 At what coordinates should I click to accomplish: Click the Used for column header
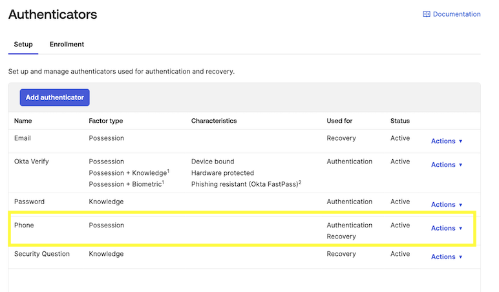(x=339, y=121)
